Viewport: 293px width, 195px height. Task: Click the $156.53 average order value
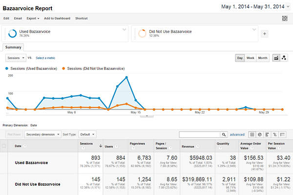[x=253, y=158]
